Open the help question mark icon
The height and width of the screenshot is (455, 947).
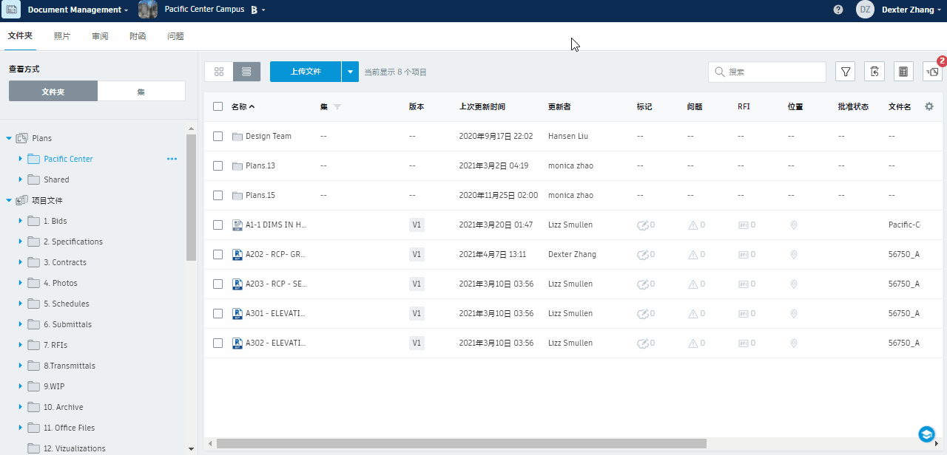[x=838, y=10]
